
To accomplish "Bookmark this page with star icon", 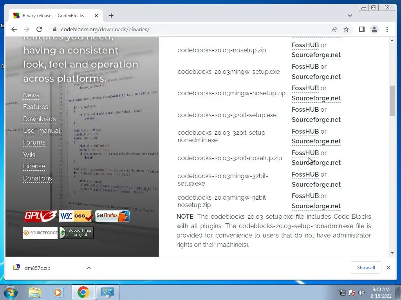I will click(346, 29).
